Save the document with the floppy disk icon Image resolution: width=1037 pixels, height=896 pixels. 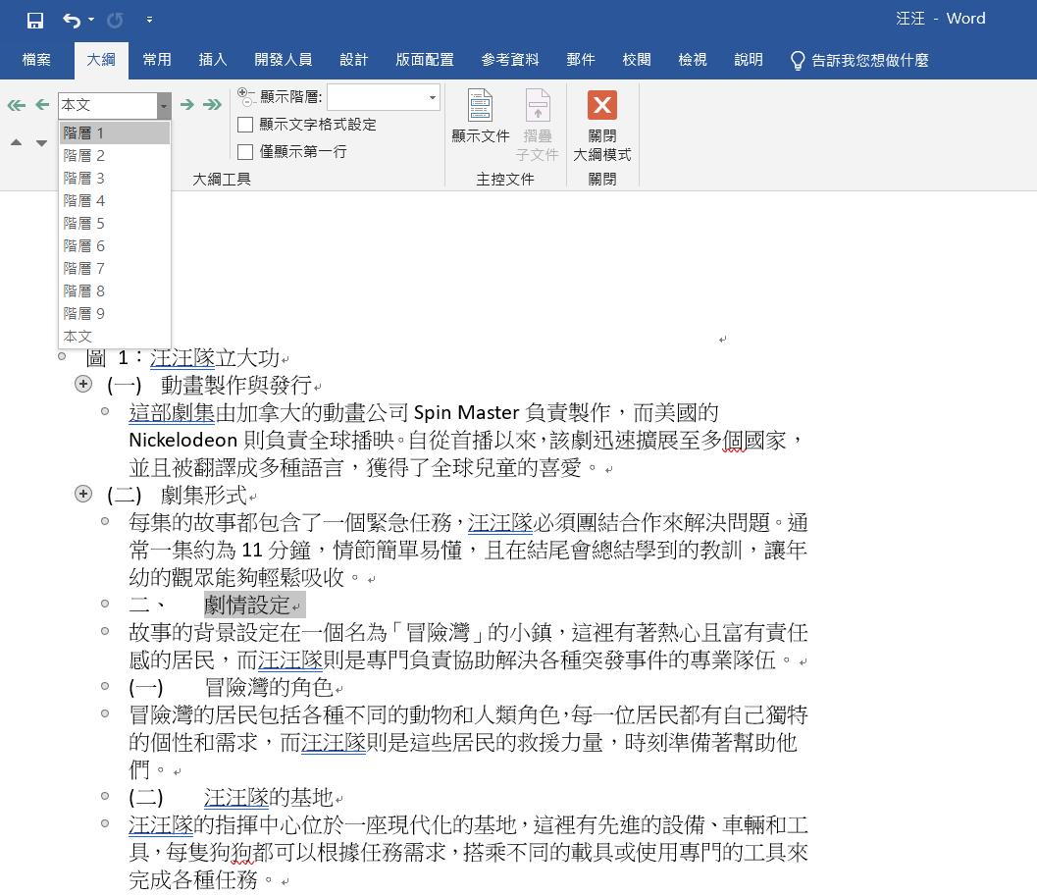(35, 21)
